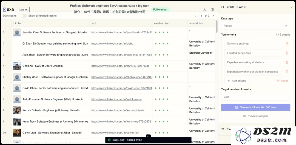Viewport: 296px width, 145px height.
Task: Open Alan Zhao's LinkedIn URL
Action: [122, 55]
